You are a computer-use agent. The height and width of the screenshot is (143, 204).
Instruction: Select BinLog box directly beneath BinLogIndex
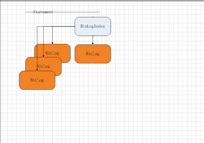click(93, 54)
